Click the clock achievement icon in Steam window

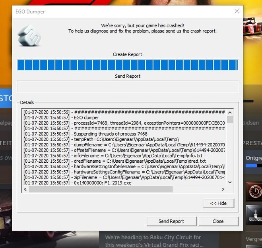point(254,191)
